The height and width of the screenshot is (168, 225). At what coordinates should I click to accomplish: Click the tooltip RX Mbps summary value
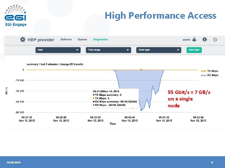point(128,101)
